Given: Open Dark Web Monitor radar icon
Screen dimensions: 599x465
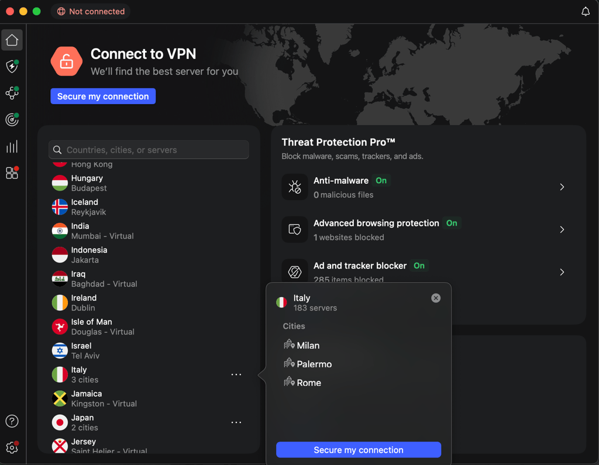Looking at the screenshot, I should [12, 119].
